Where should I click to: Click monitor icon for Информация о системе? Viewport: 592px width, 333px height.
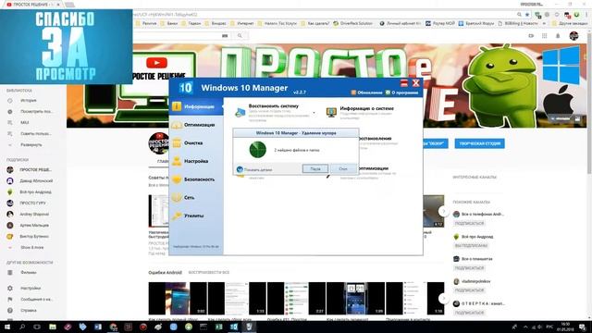click(331, 112)
